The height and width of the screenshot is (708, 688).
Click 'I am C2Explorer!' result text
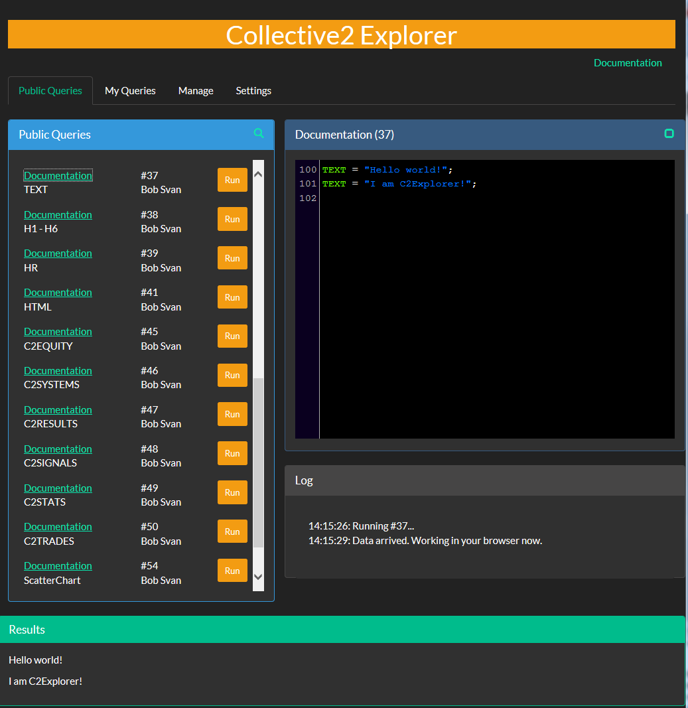[x=46, y=681]
